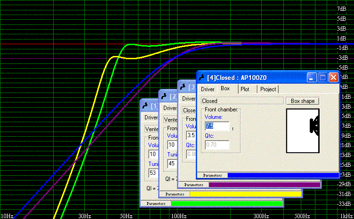
Task: Open the Driver tab in window [1]
Action: (x=151, y=117)
